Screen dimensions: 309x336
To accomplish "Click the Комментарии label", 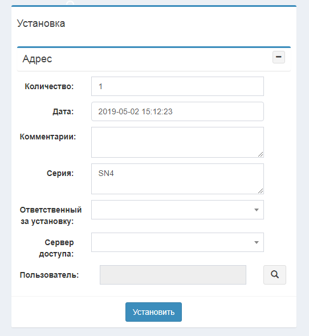I will (48, 137).
